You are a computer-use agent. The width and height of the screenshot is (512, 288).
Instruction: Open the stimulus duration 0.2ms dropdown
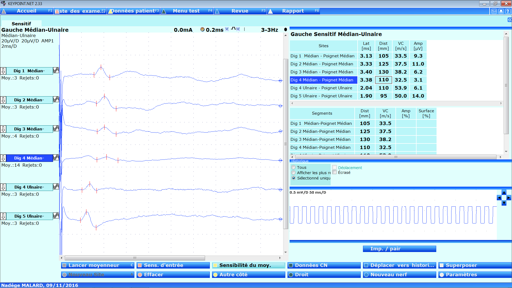point(227,29)
